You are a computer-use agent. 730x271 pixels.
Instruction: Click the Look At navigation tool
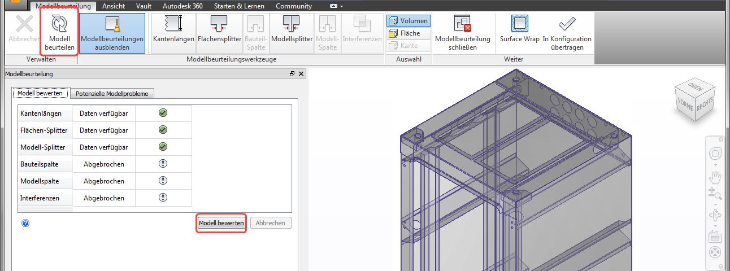point(715,236)
